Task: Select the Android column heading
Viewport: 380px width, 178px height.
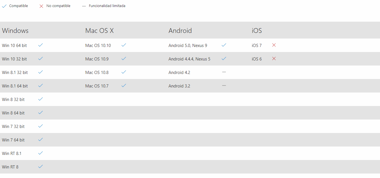Action: (x=180, y=31)
